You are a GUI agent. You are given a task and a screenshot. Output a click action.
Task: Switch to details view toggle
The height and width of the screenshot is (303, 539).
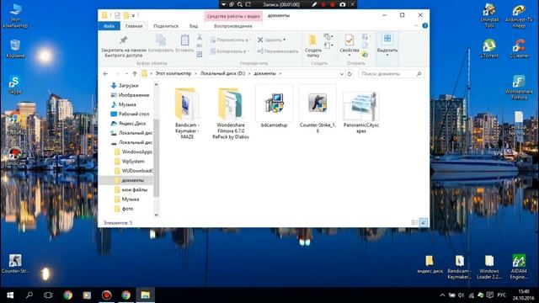click(x=414, y=222)
